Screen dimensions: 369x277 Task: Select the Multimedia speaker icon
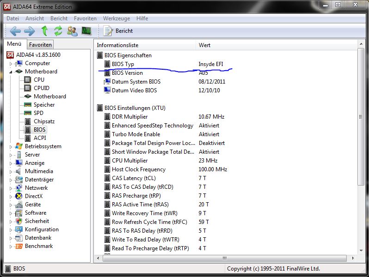coord(18,171)
